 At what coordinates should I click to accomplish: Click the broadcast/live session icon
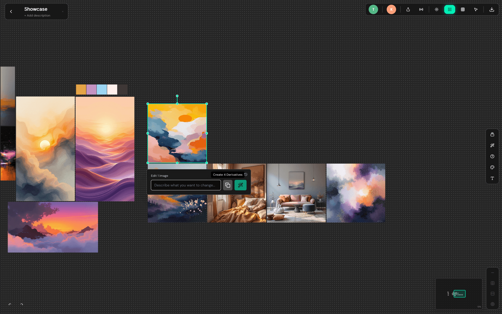click(421, 9)
